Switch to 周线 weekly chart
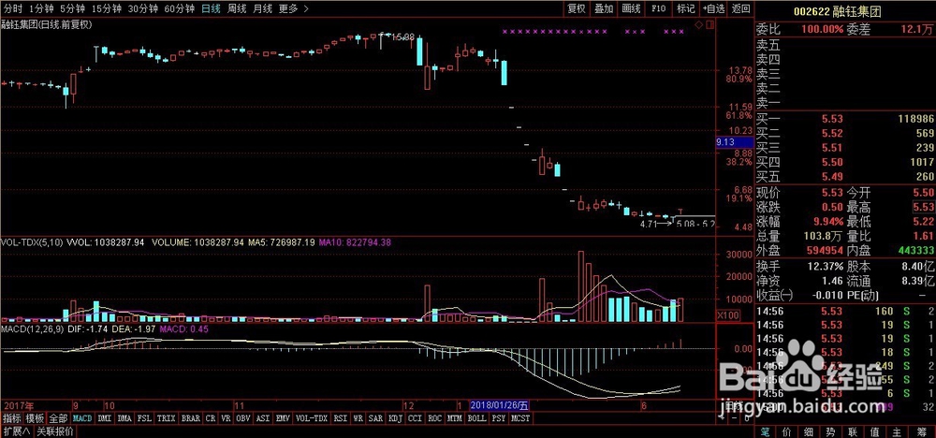Image resolution: width=936 pixels, height=438 pixels. point(237,9)
